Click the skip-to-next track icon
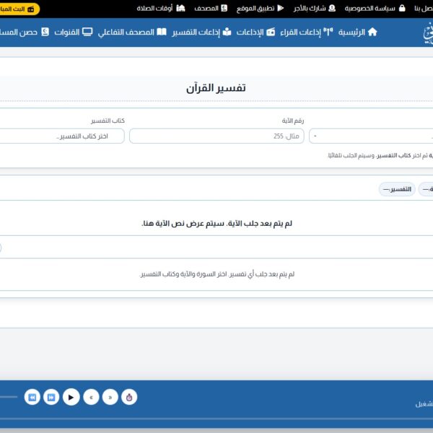 coord(51,397)
